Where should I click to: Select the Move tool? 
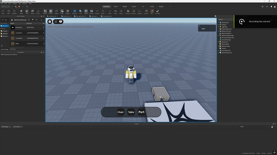tap(21, 11)
